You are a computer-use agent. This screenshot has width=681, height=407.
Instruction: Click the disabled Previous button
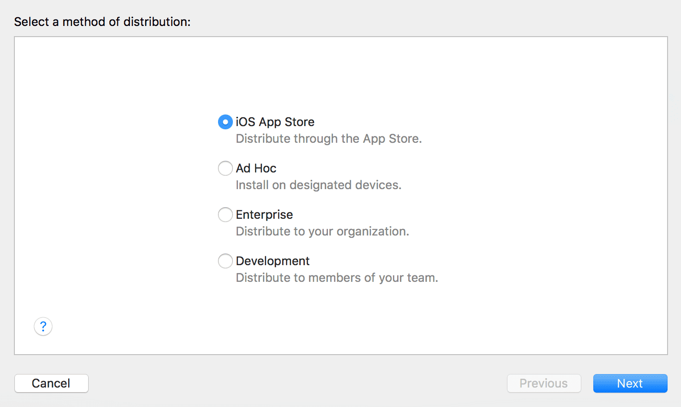coord(544,383)
